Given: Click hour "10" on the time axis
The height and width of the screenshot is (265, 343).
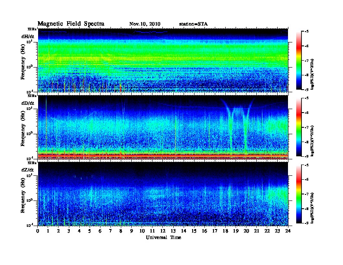Looking at the screenshot, I should (x=142, y=231).
